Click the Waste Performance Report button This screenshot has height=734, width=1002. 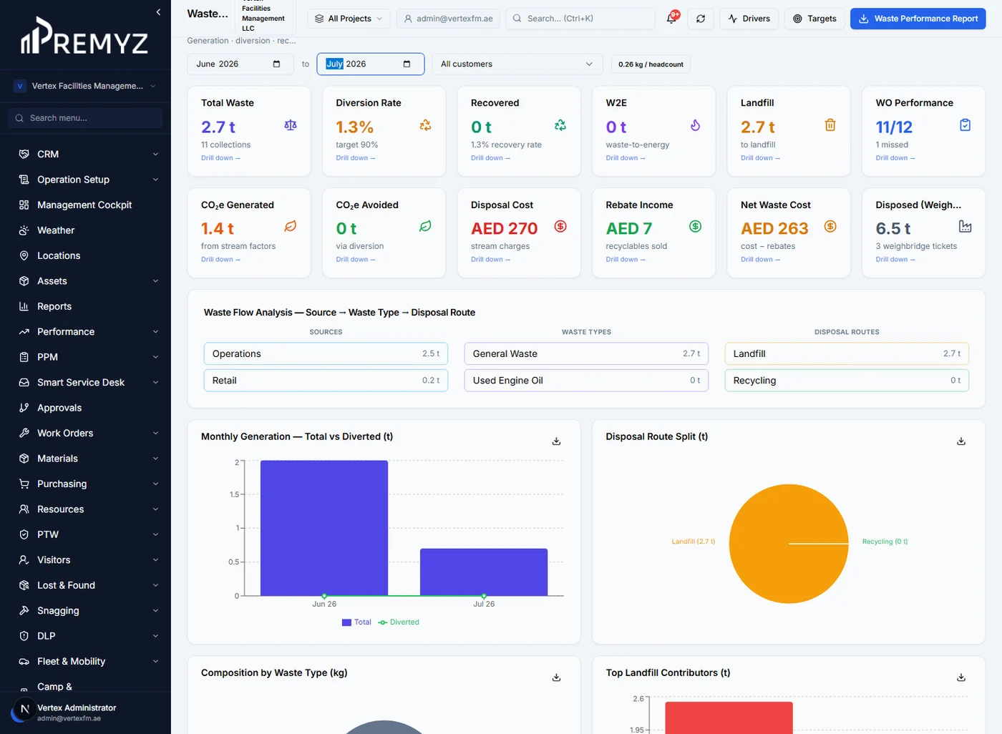pyautogui.click(x=918, y=19)
